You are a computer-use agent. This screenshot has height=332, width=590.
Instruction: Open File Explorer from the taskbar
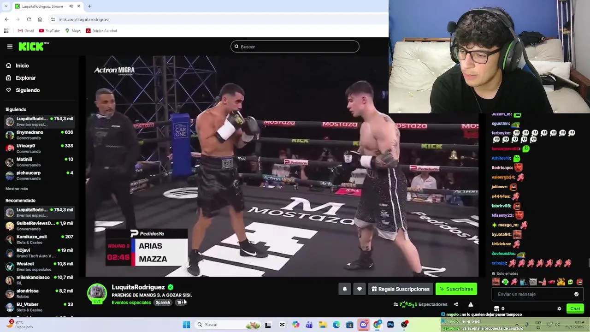[323, 325]
